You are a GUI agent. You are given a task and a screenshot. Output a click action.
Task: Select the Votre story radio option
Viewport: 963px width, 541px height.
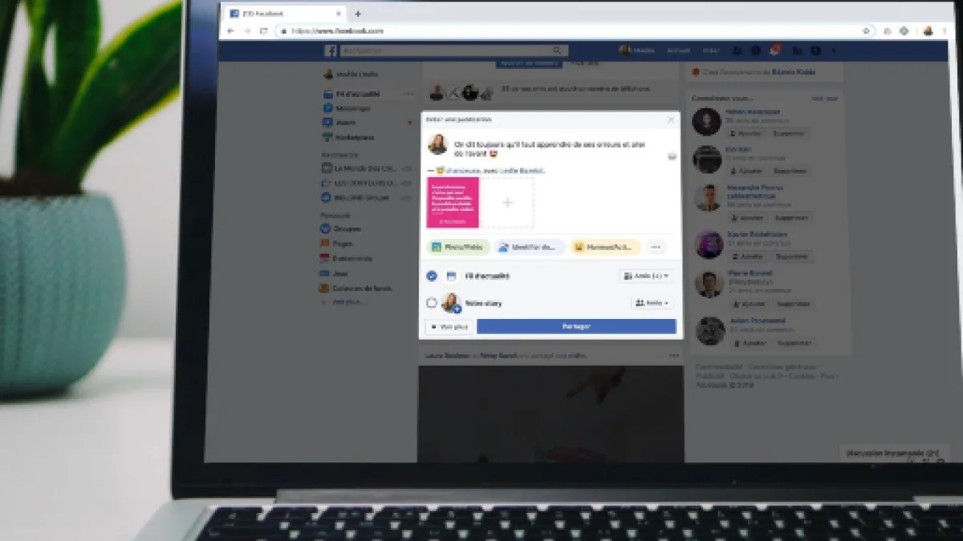432,303
